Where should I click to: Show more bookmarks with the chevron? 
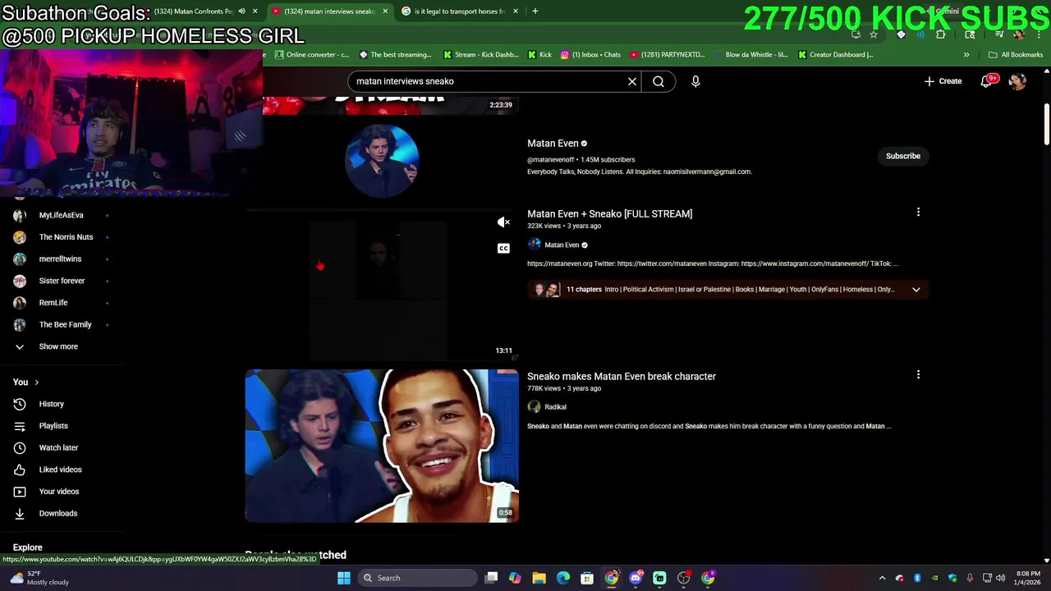point(966,55)
